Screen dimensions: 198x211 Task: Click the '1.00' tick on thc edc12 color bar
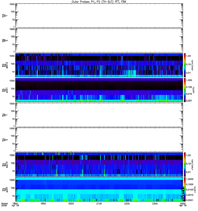point(188,155)
